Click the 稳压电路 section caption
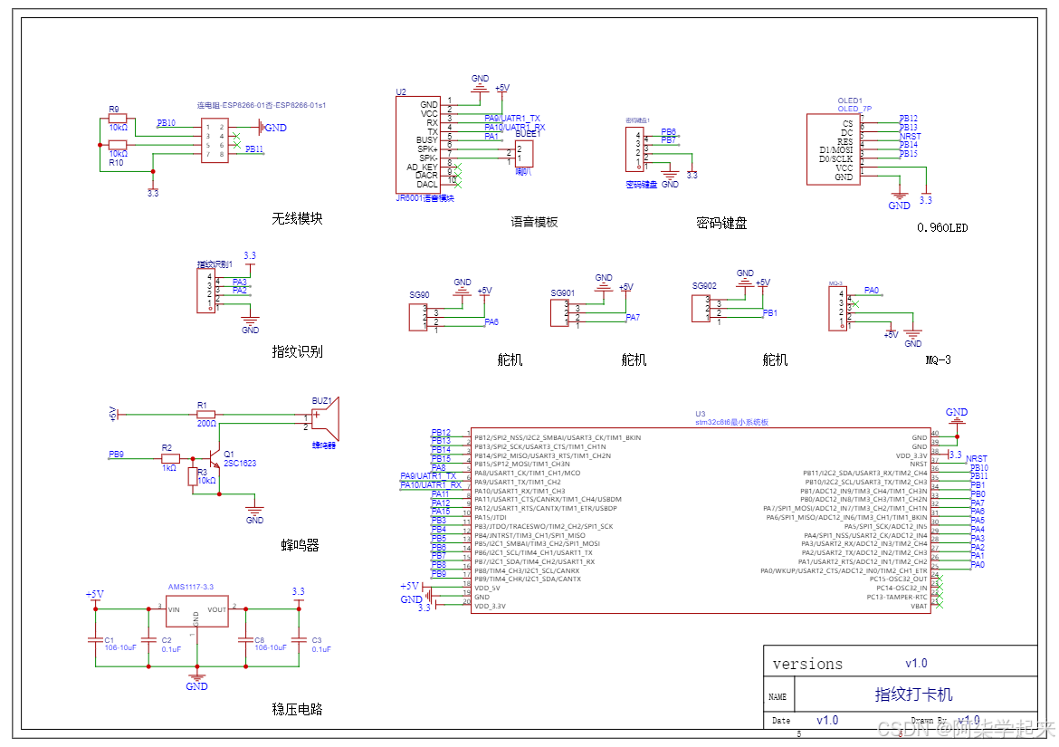The height and width of the screenshot is (747, 1059). [x=297, y=709]
